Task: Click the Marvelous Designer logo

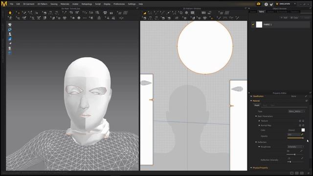Action: pos(4,3)
